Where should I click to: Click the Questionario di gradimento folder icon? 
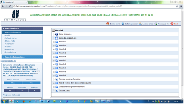click(x=57, y=87)
